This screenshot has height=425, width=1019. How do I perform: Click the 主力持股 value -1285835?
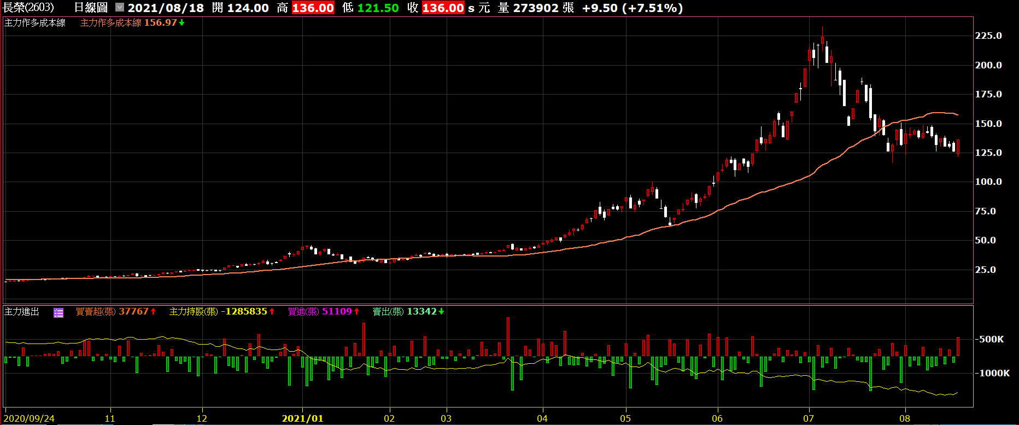[244, 312]
